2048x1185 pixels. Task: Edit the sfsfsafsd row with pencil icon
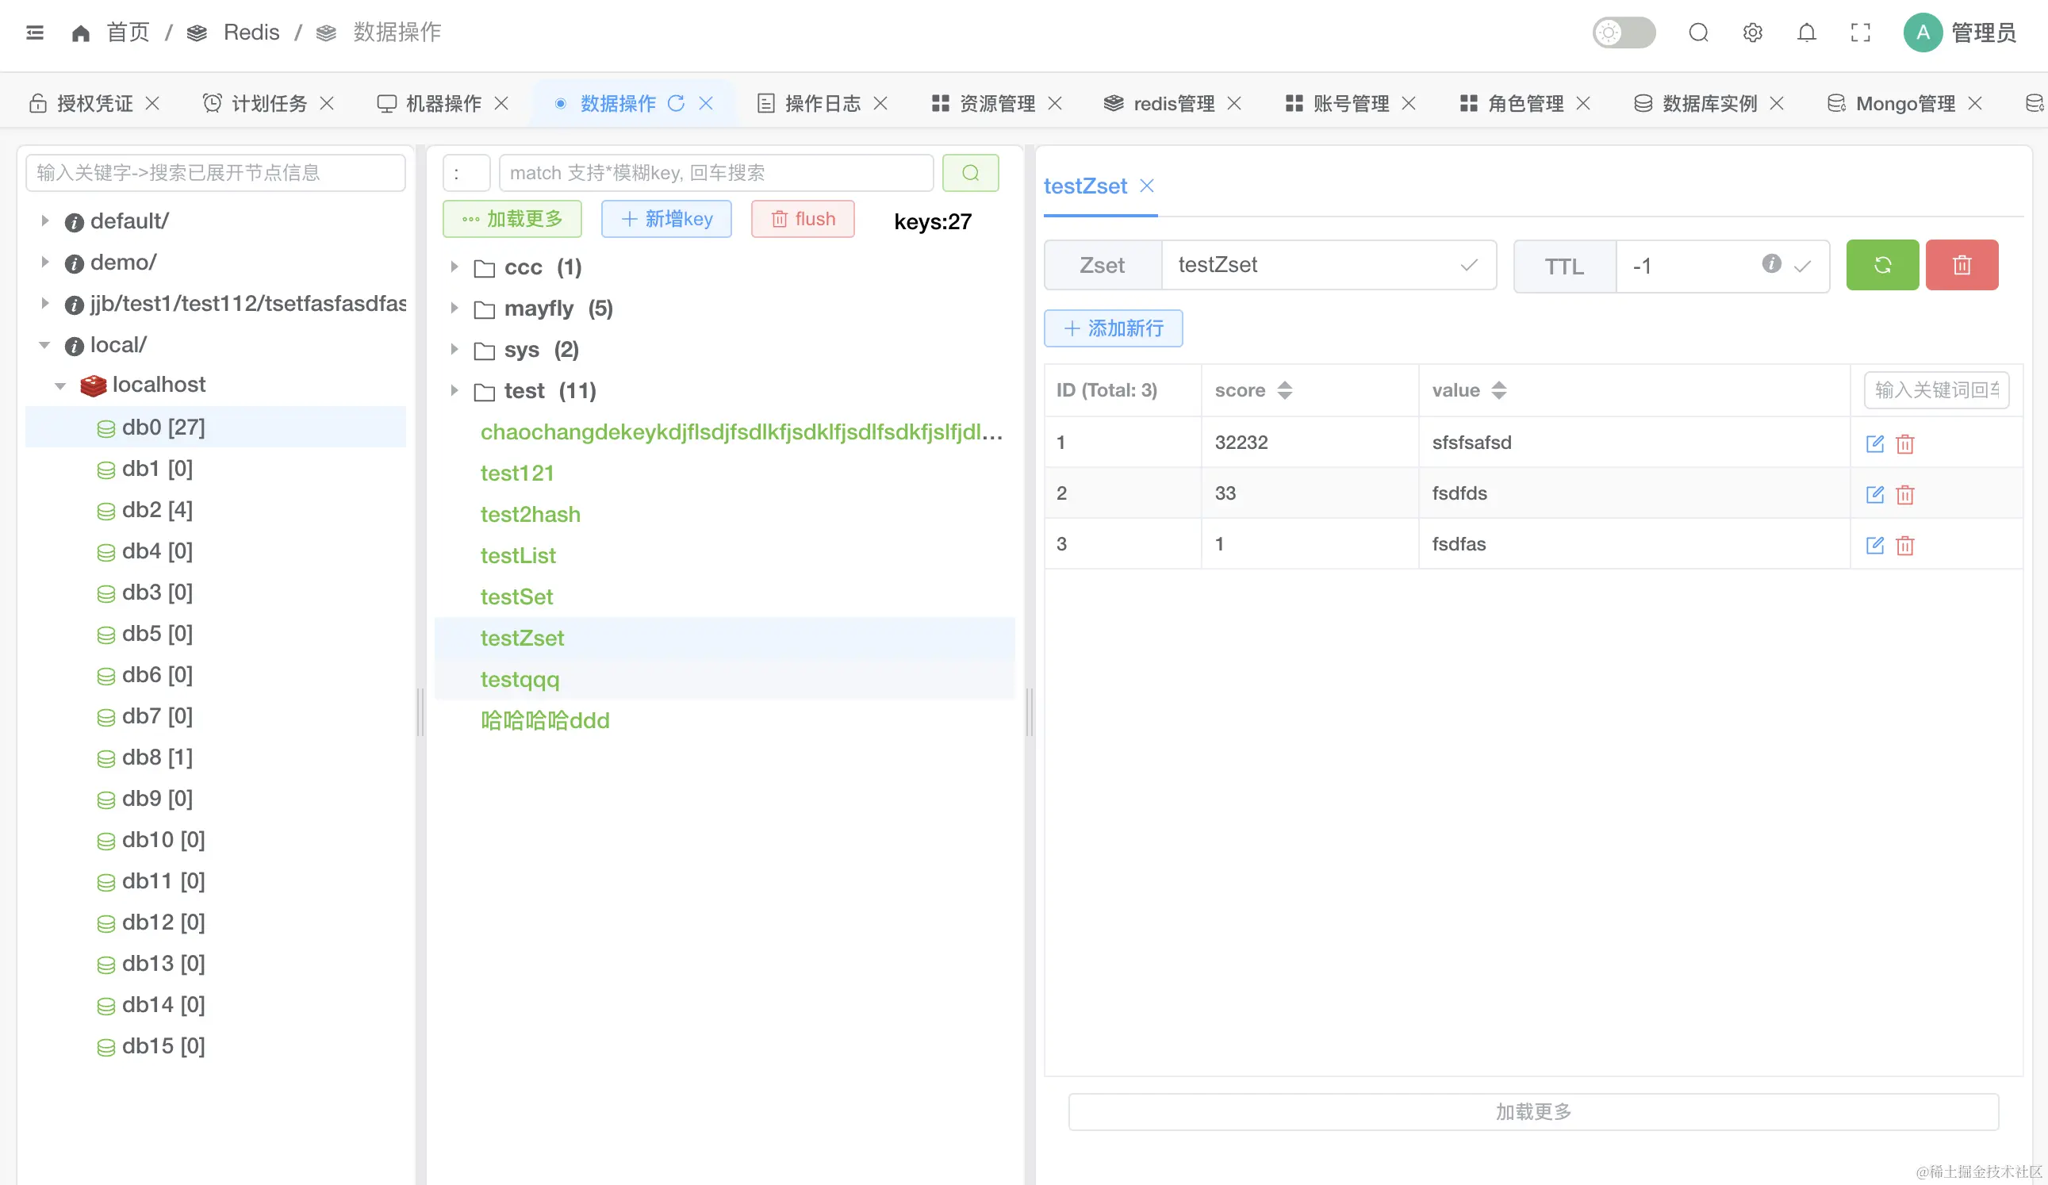coord(1874,443)
